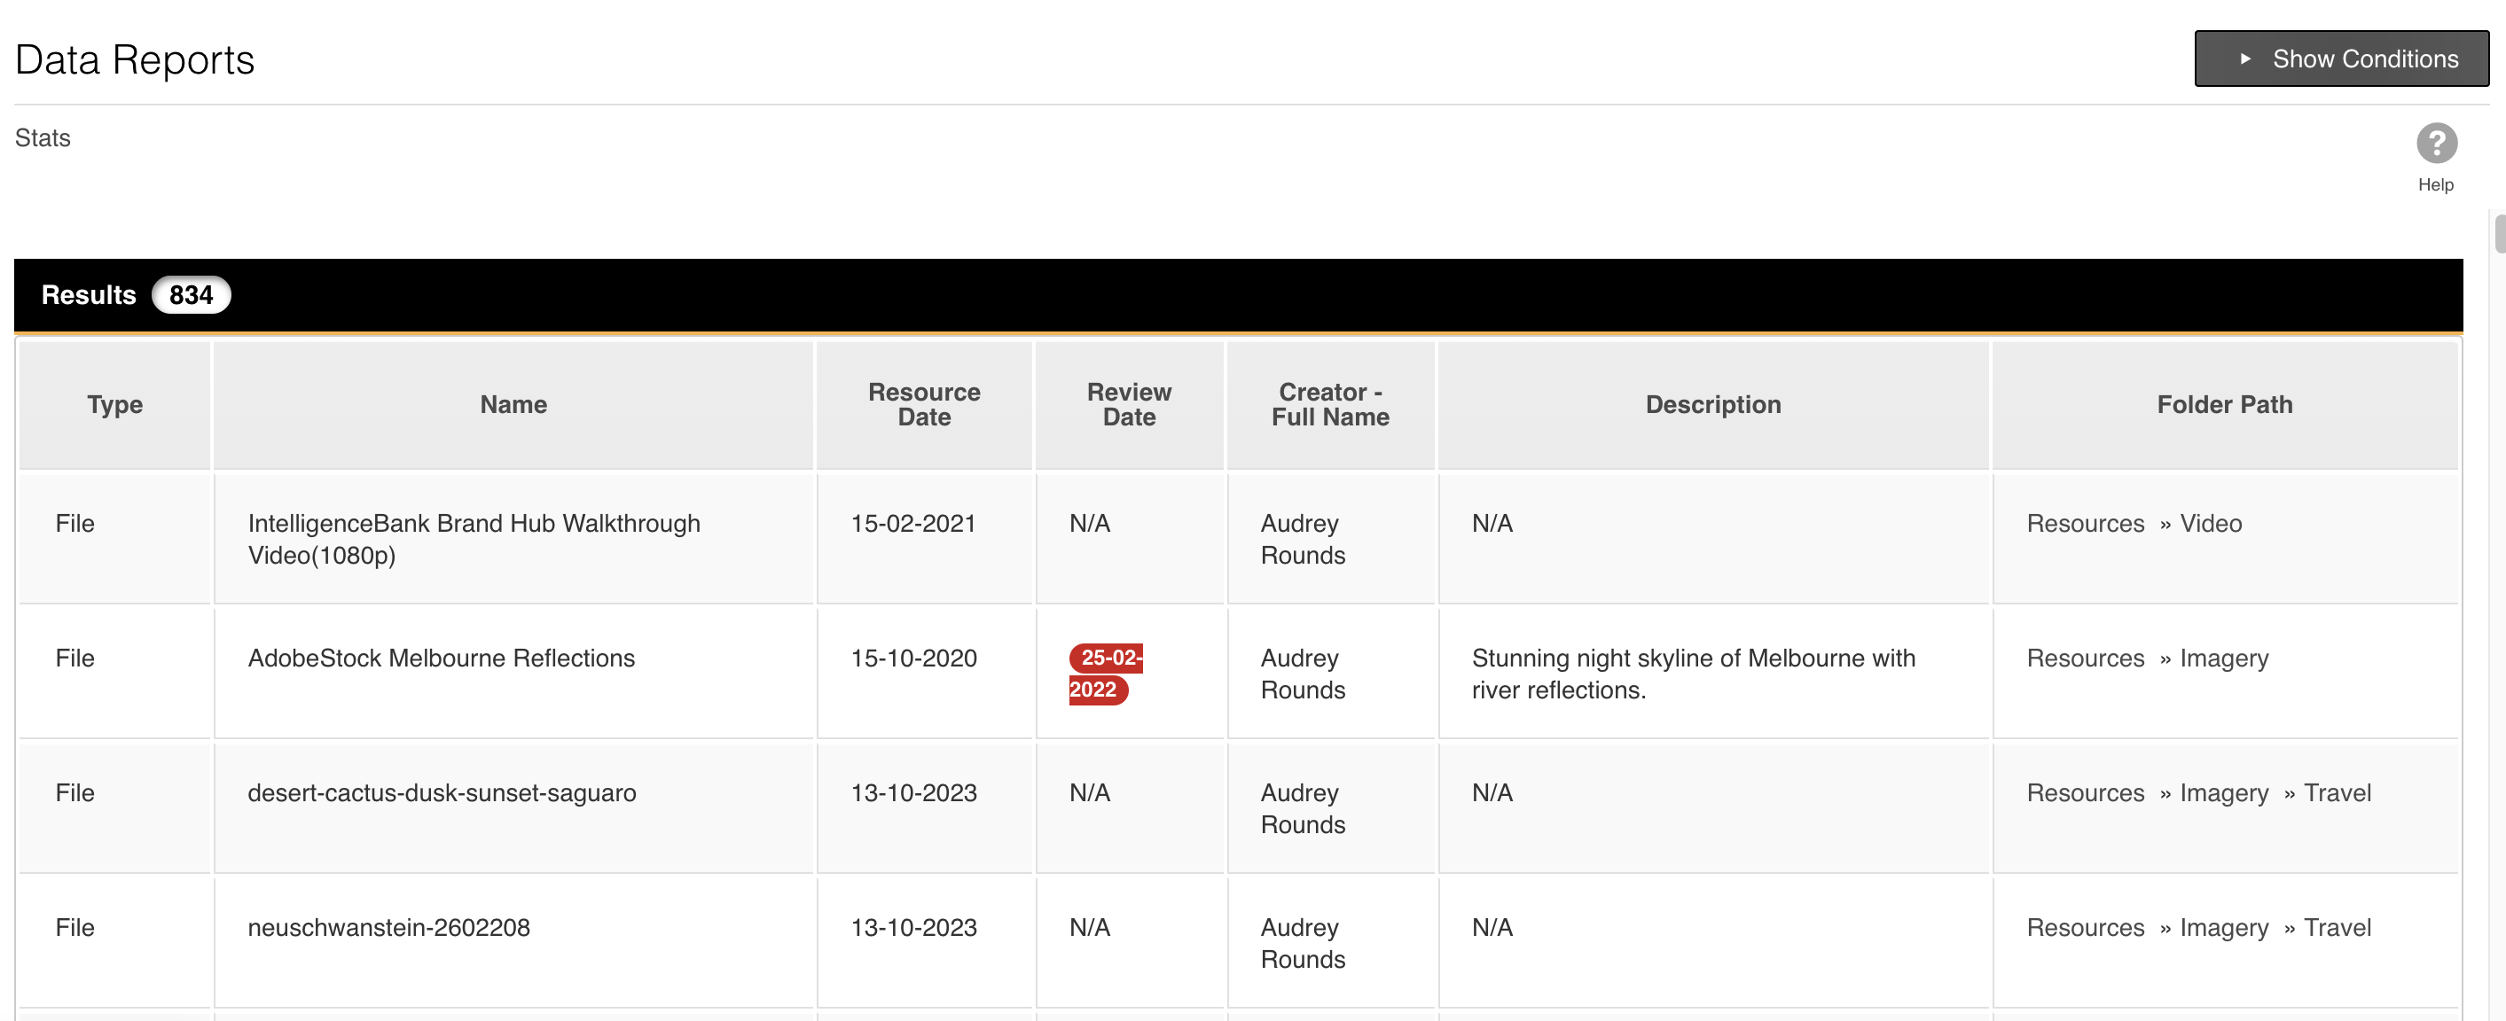Open the Video folder path link
This screenshot has height=1021, width=2506.
pos(2210,524)
